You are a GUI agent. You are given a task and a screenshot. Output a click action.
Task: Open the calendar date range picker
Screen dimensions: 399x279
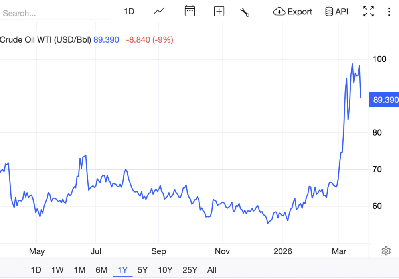pos(190,11)
